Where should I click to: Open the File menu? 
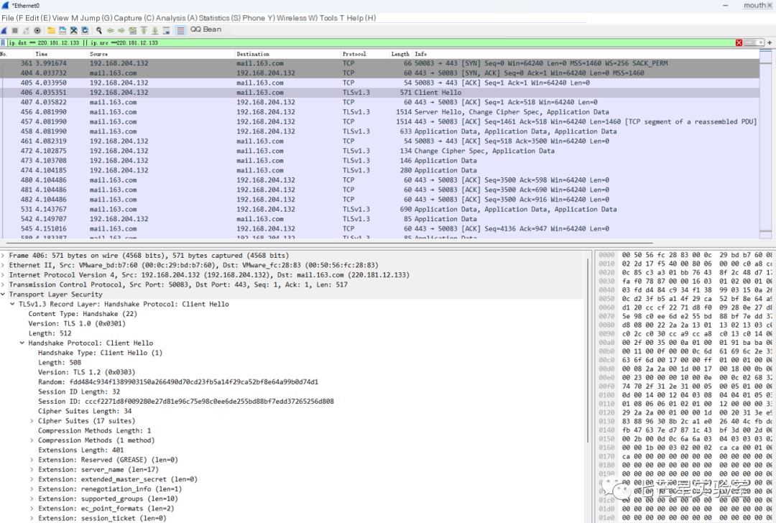point(12,18)
